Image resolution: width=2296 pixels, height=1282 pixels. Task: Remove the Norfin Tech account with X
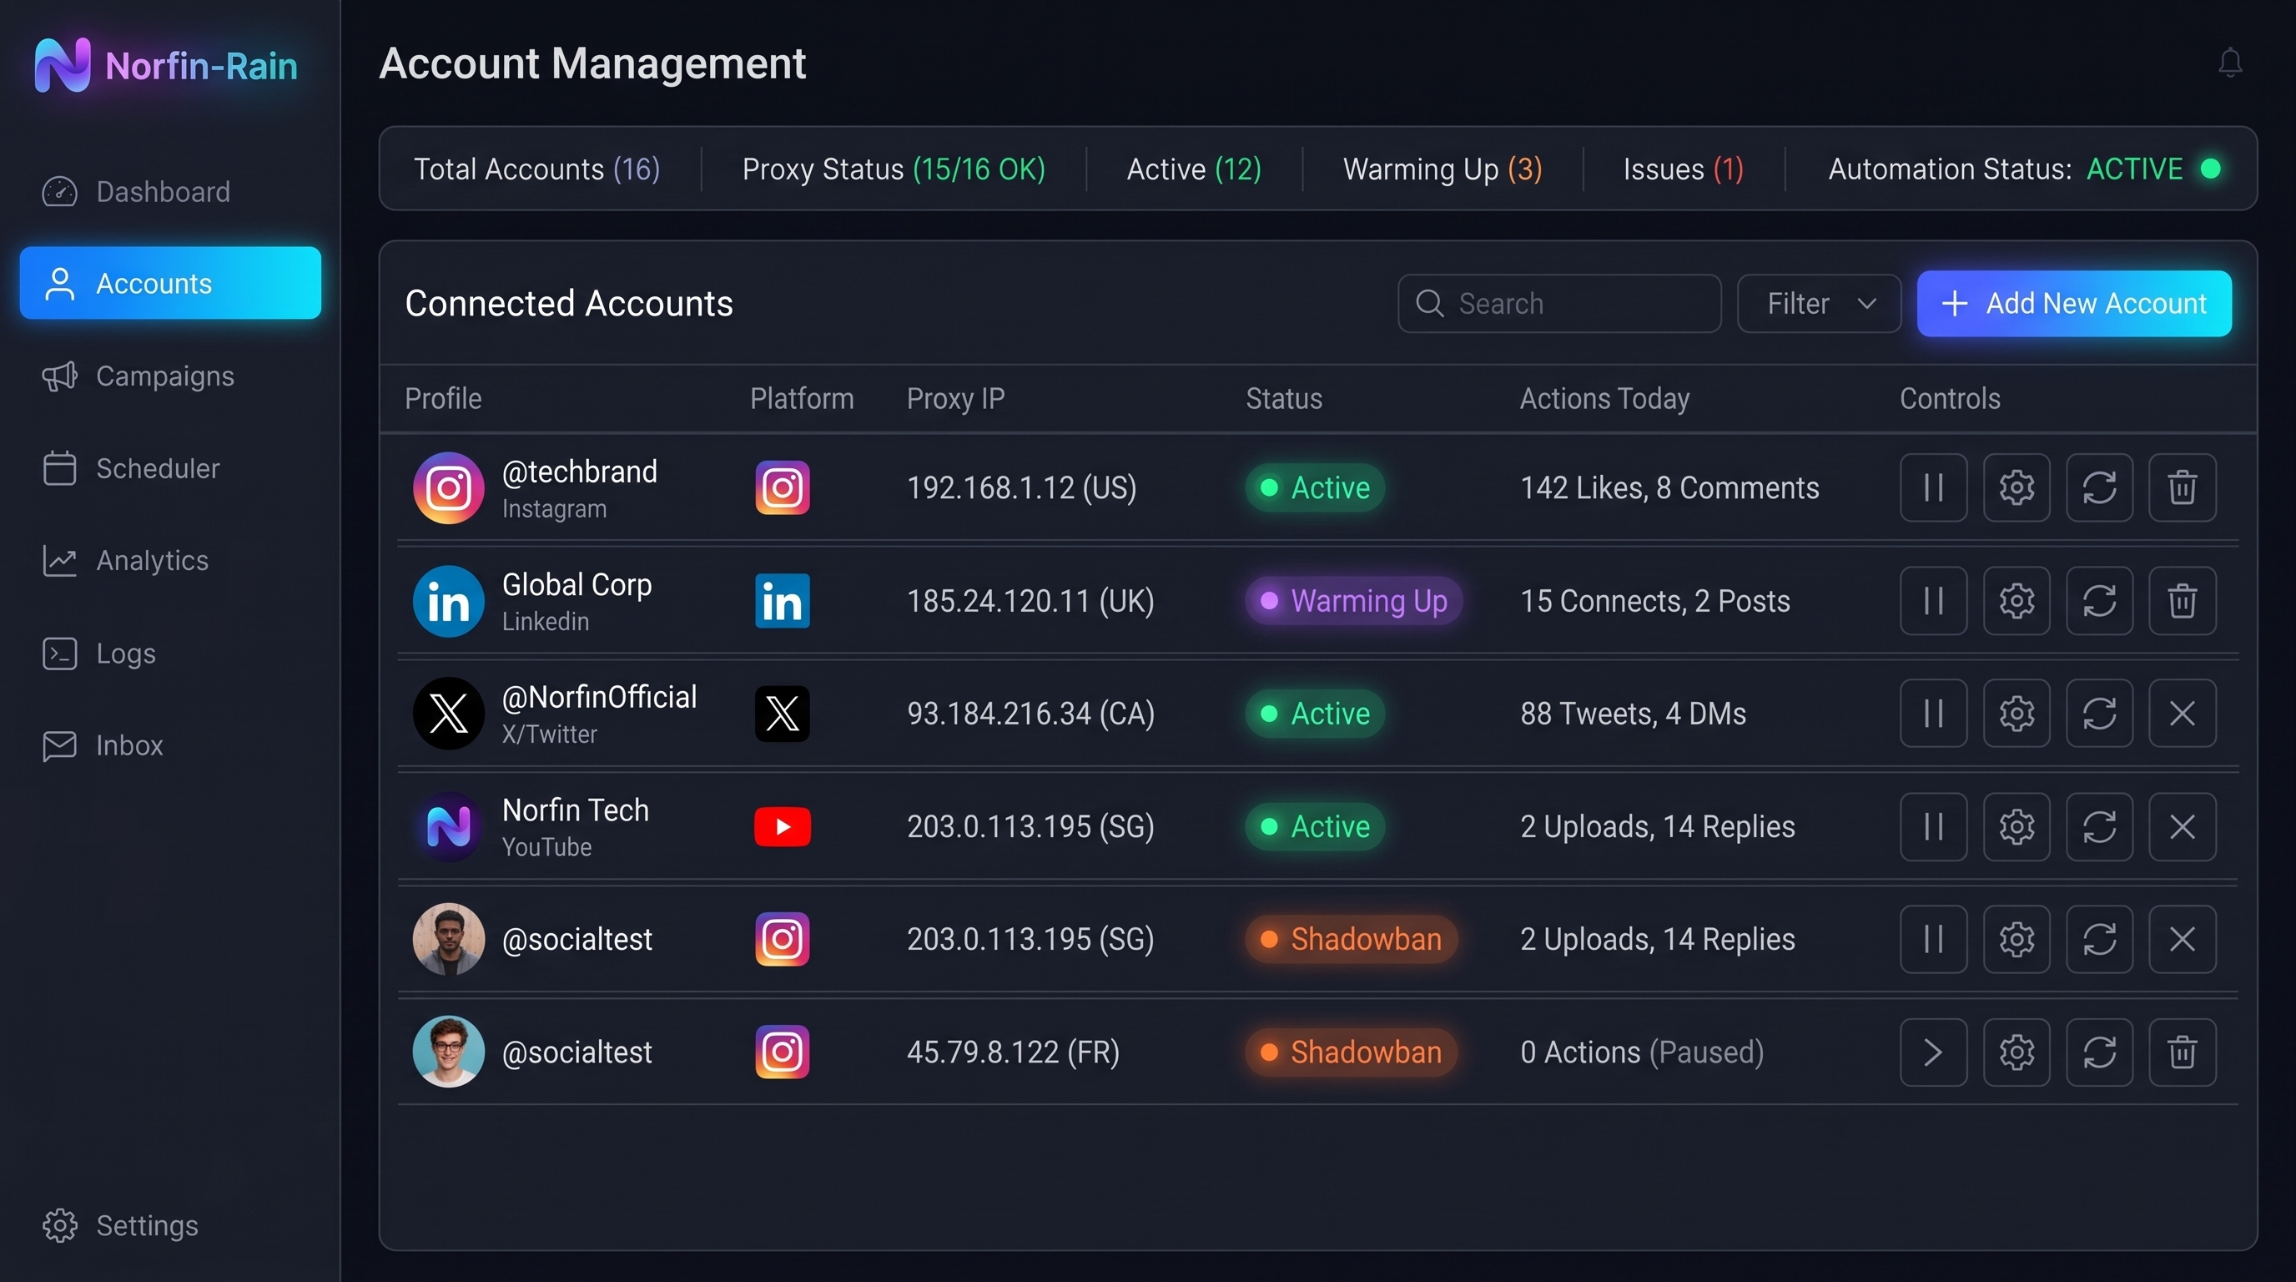point(2182,826)
